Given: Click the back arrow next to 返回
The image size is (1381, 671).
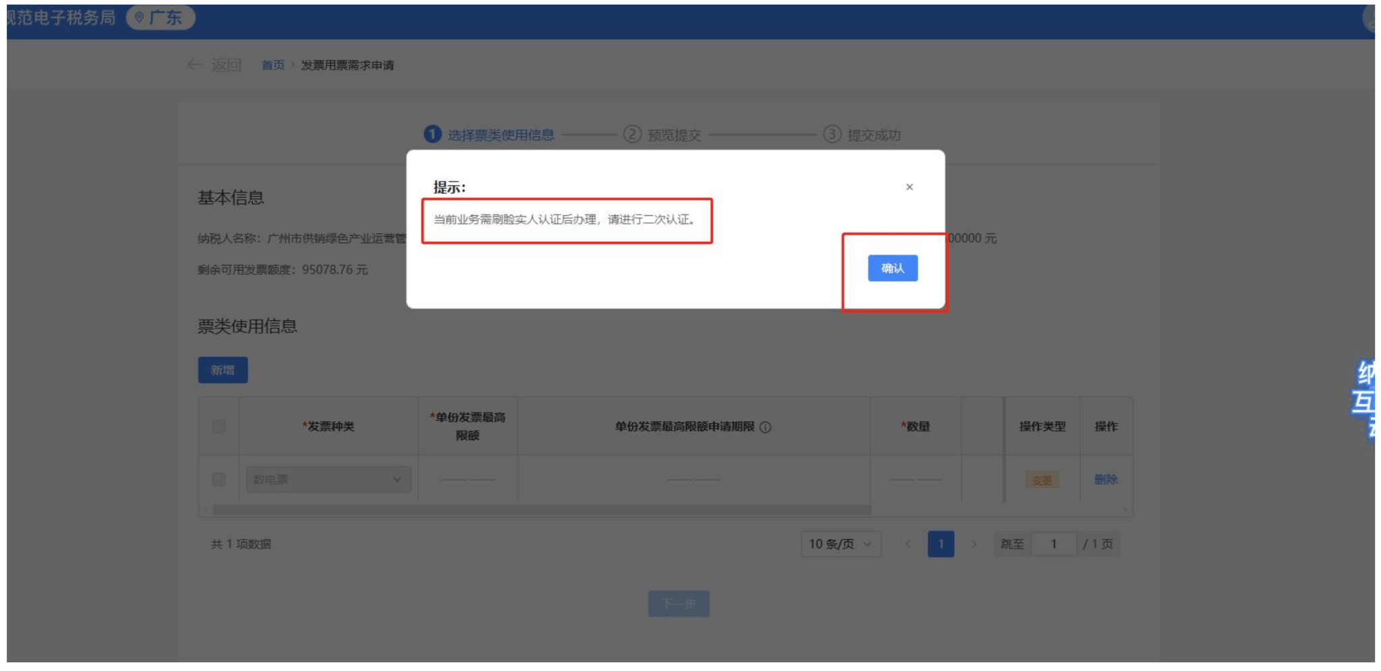Looking at the screenshot, I should coord(194,65).
